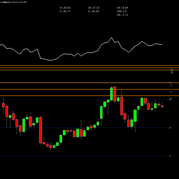This screenshot has height=179, width=179.
Task: Click the price axis label "18"
Action: (170, 156)
